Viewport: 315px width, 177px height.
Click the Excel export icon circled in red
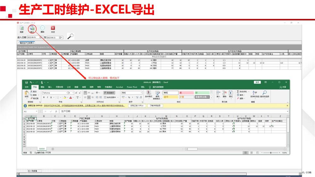tap(32, 28)
